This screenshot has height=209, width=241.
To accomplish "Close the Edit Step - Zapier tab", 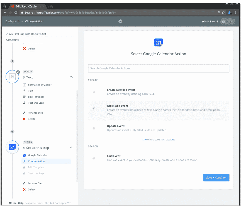I will [43, 6].
